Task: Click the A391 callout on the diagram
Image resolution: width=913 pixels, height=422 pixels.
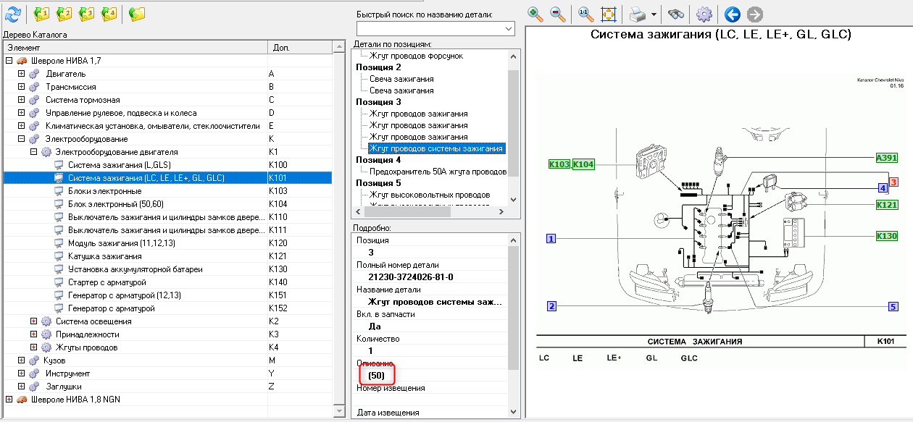Action: 886,158
